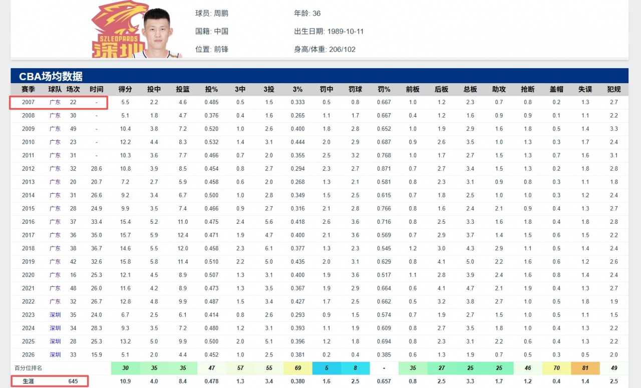Click the 得分 column header
This screenshot has width=641, height=388.
pos(125,89)
